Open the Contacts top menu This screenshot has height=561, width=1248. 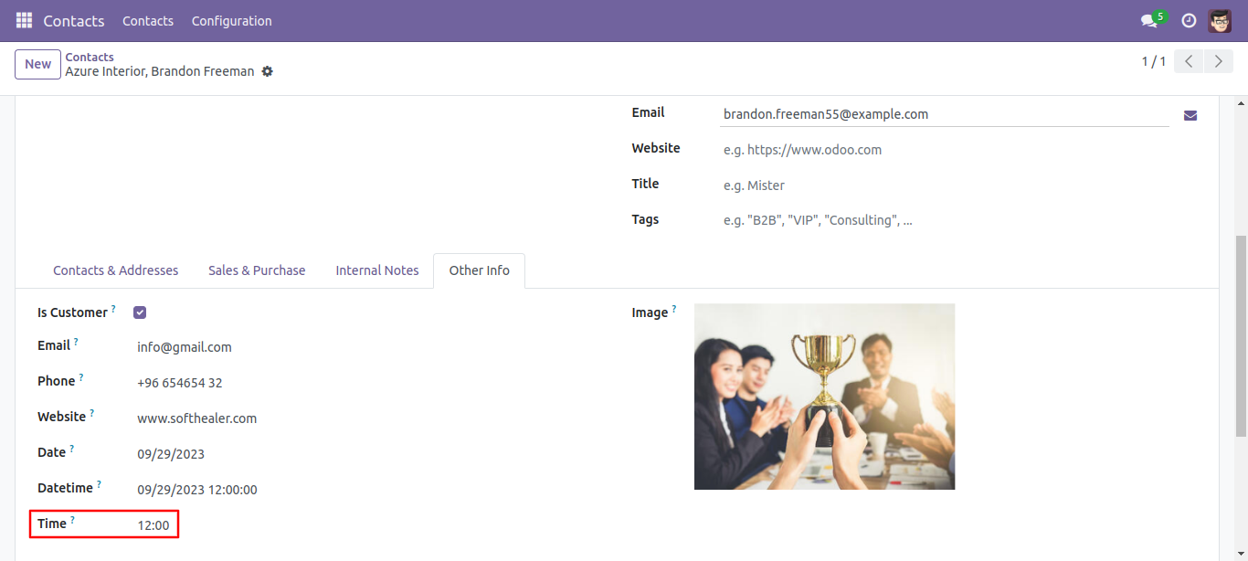148,20
